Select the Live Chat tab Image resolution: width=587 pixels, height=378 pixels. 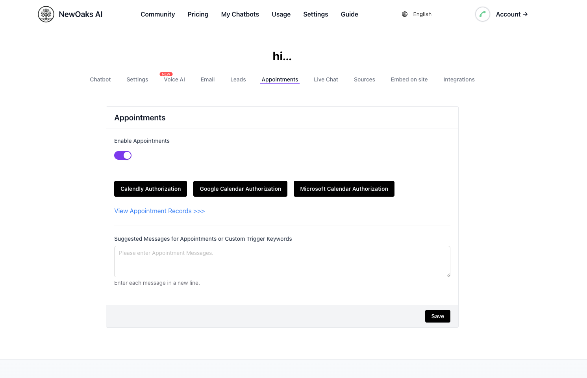[326, 79]
